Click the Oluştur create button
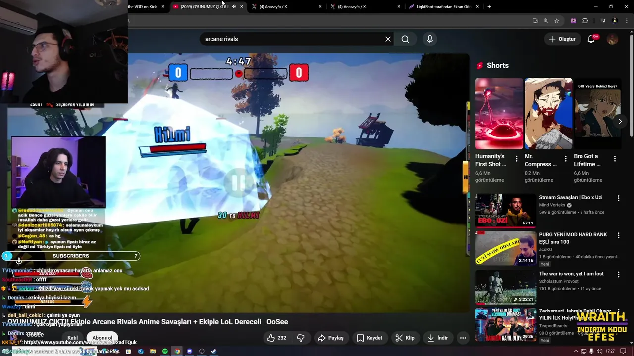Viewport: 634px width, 356px height. click(562, 39)
